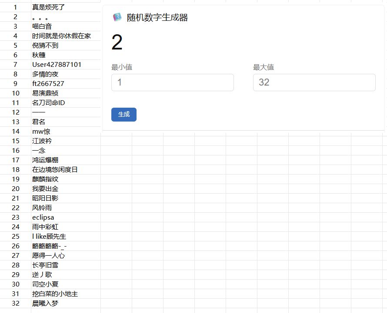The height and width of the screenshot is (313, 387).
Task: Select cell with 易演鼎祯
Action: click(66, 93)
